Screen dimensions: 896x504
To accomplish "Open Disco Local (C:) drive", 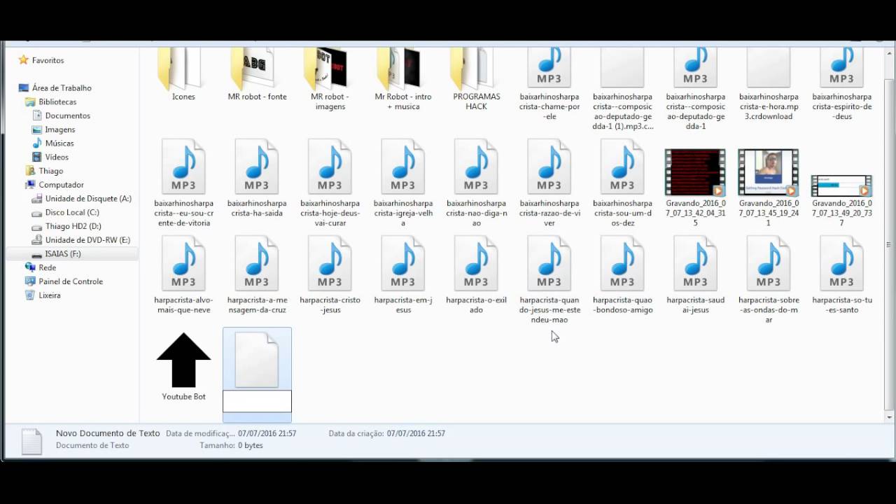I will [x=72, y=213].
